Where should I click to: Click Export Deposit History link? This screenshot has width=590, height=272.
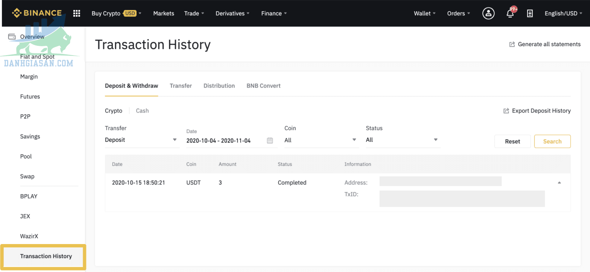click(541, 111)
